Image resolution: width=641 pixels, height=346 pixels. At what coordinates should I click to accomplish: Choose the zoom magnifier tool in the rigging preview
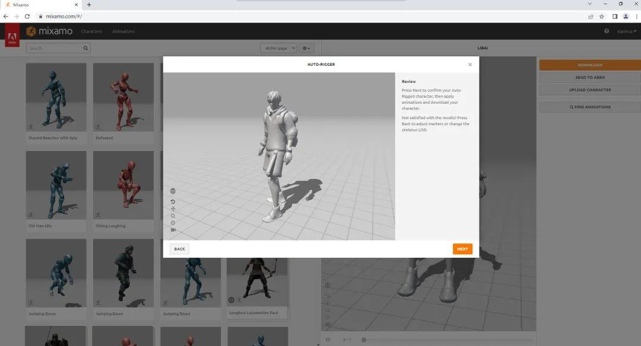click(173, 216)
